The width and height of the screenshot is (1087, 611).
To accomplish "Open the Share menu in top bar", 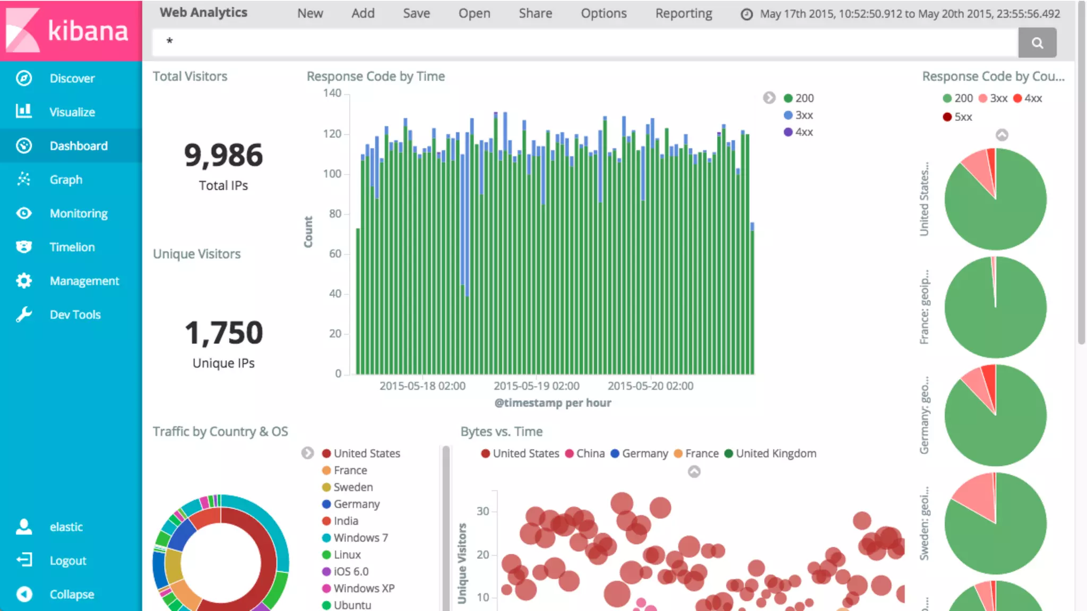I will point(535,13).
